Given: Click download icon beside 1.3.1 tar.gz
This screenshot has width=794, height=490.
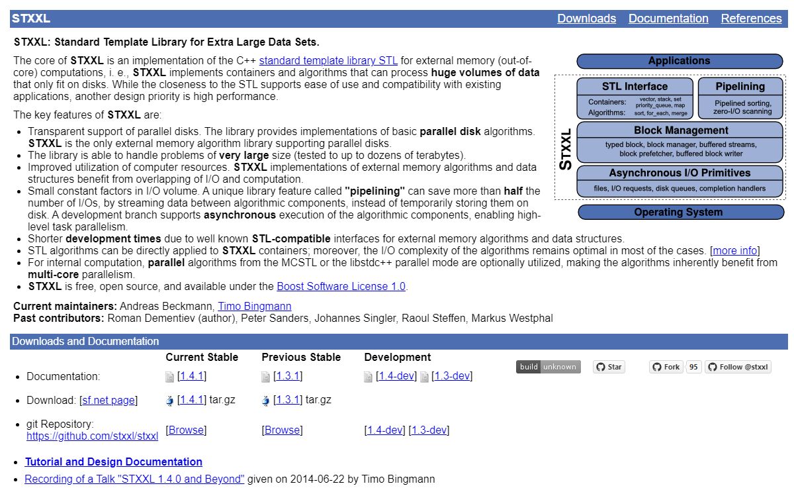Looking at the screenshot, I should (x=266, y=401).
